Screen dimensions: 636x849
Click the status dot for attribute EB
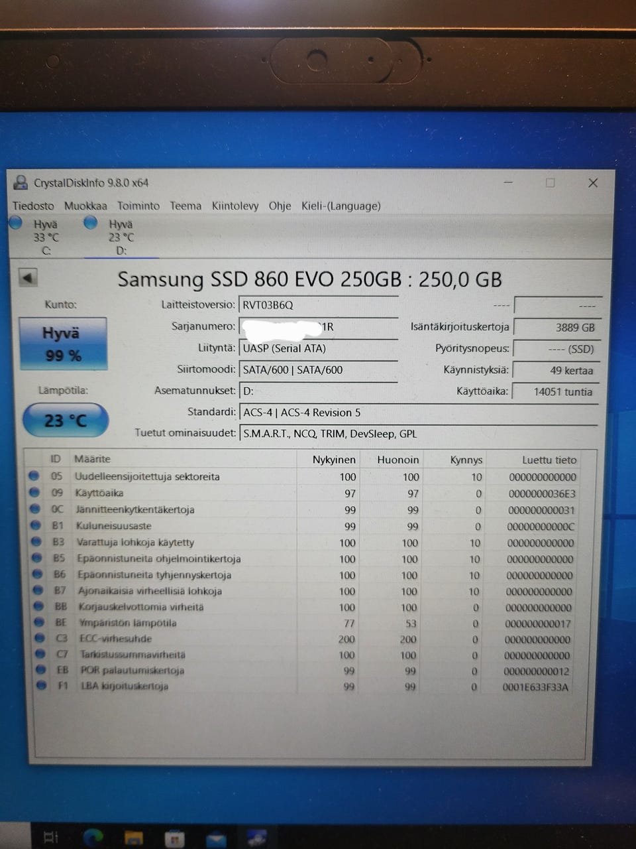click(x=41, y=670)
